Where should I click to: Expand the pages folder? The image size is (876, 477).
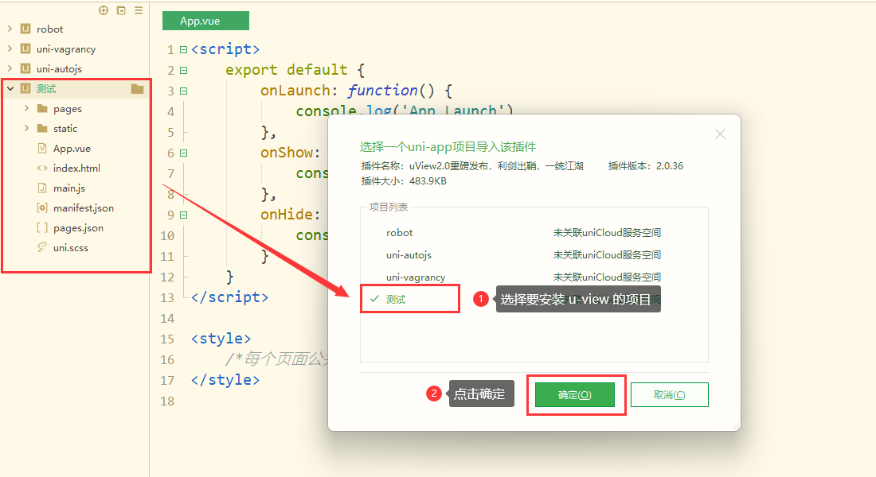tap(26, 108)
